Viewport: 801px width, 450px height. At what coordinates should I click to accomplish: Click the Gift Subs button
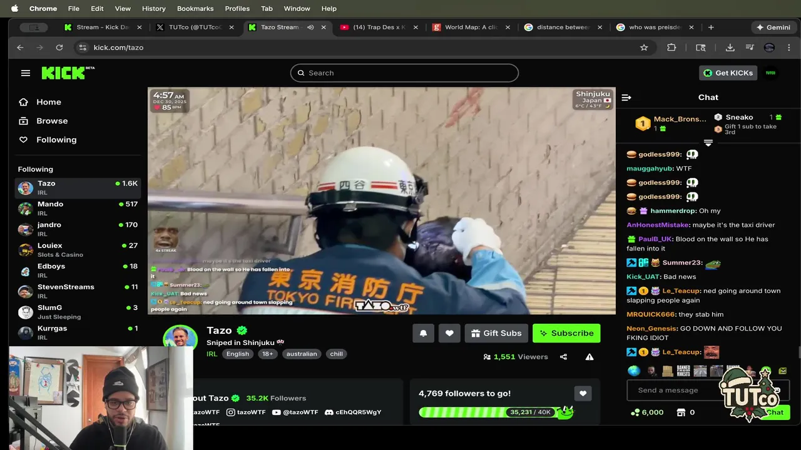coord(497,333)
